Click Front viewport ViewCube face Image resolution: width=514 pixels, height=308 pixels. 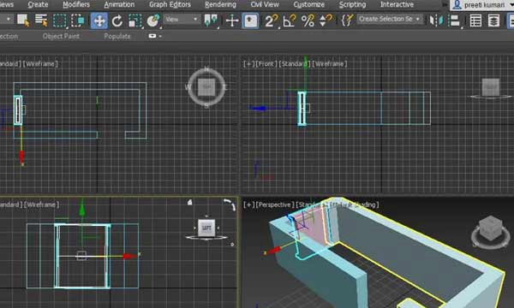490,87
